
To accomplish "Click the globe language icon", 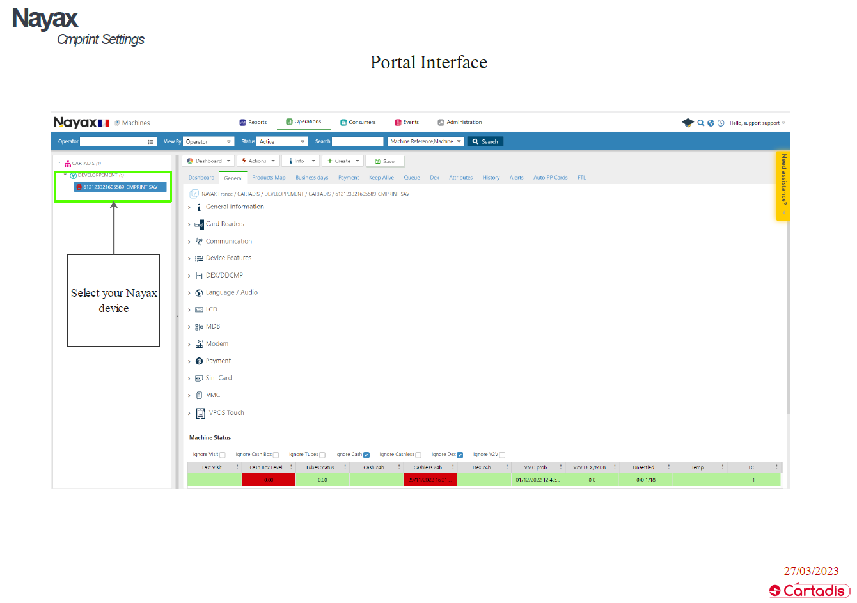I will click(711, 123).
